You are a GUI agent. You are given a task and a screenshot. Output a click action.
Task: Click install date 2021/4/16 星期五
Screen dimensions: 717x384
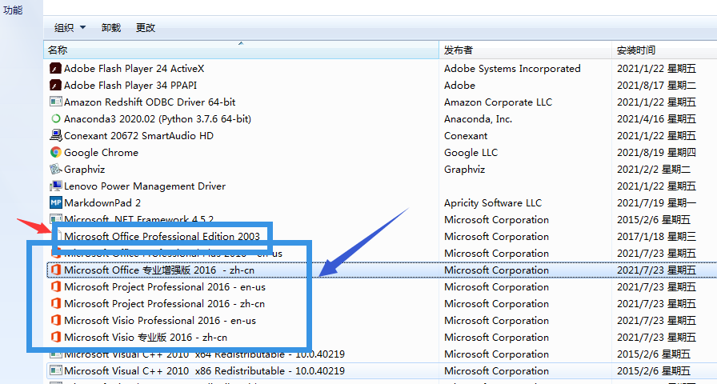(657, 119)
